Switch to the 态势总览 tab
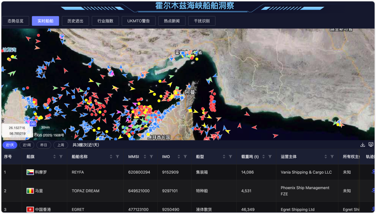The width and height of the screenshot is (376, 214). pos(16,21)
